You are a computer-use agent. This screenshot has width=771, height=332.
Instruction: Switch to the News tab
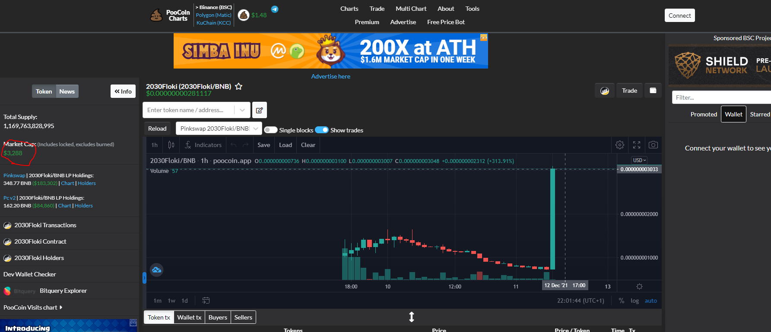click(x=67, y=91)
